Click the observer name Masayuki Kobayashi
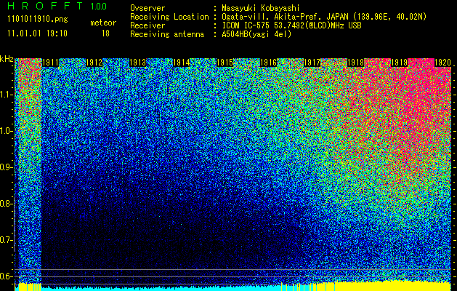This screenshot has height=291, width=457. [x=261, y=8]
